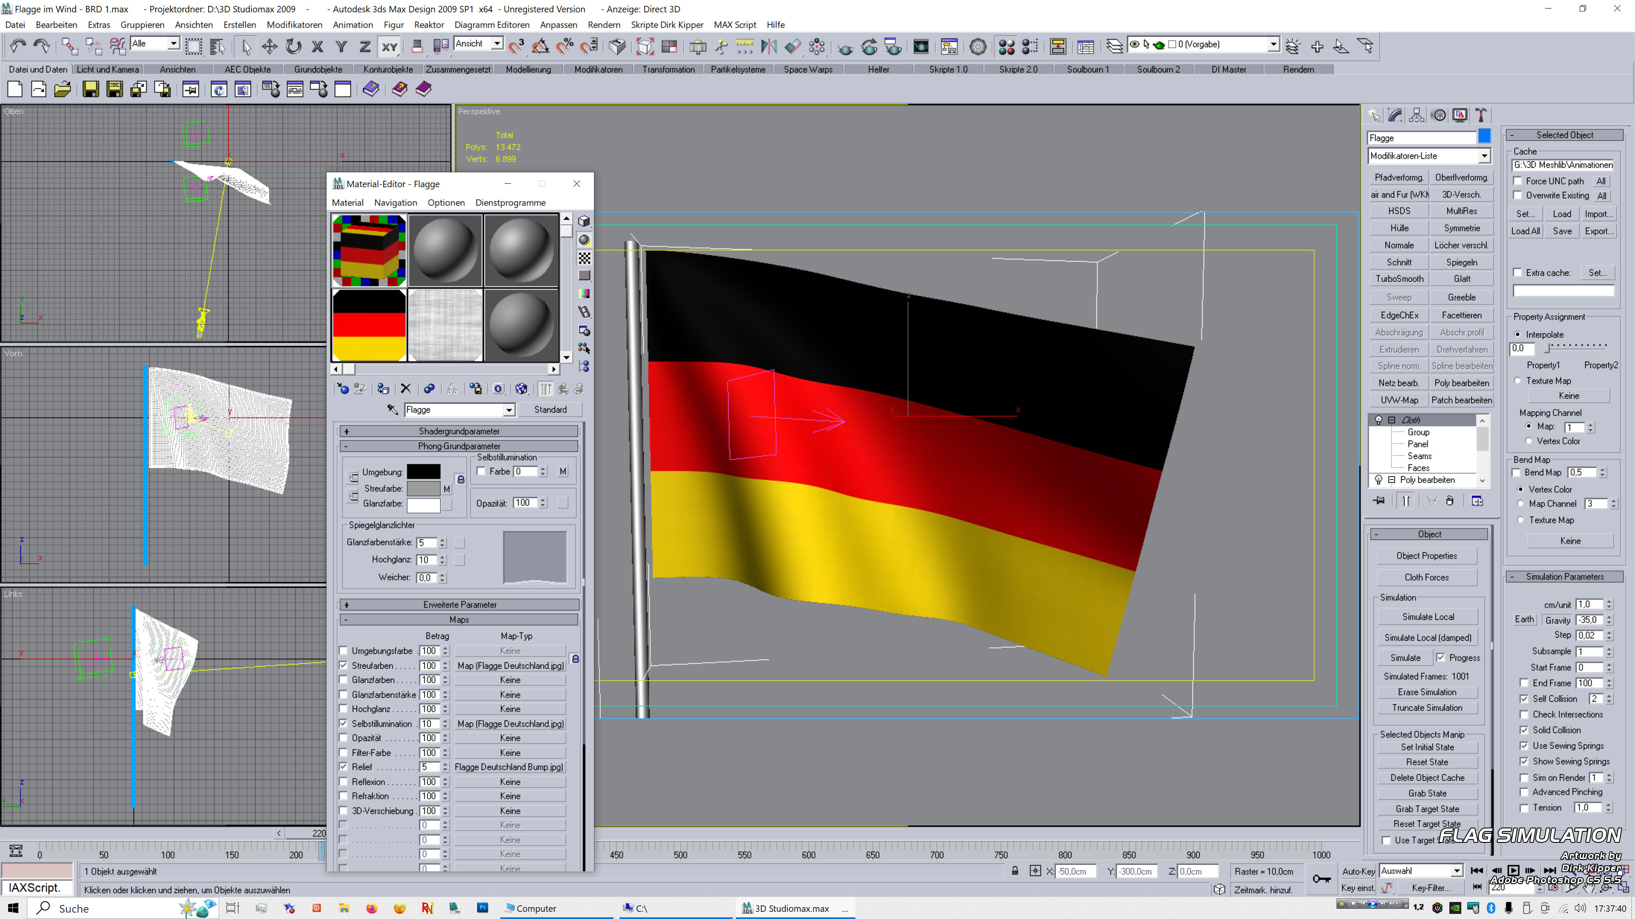Screen dimensions: 1635x919
Task: Toggle the 3D snaps magnet icon
Action: (516, 46)
